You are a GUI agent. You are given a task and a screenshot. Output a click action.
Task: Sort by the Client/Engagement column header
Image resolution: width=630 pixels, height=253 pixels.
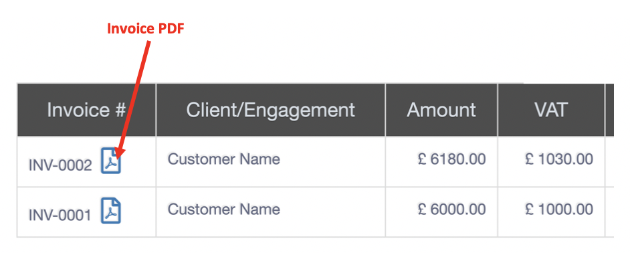(270, 110)
